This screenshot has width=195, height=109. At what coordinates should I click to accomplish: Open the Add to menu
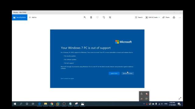pyautogui.click(x=33, y=18)
